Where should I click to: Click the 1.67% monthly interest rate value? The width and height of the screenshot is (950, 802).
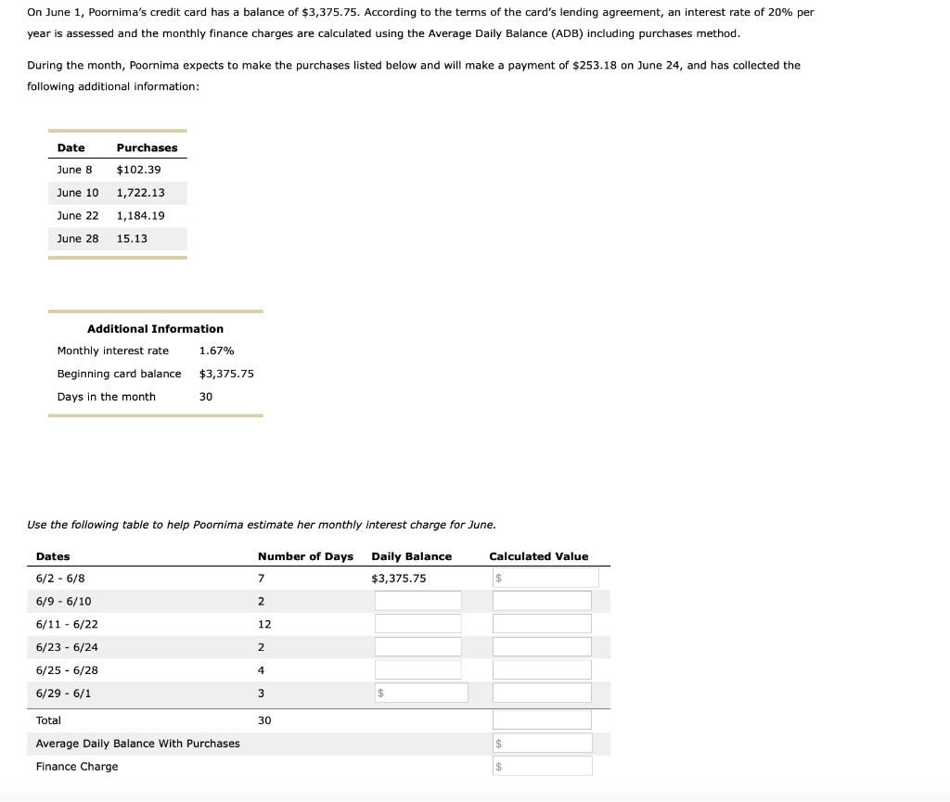(216, 350)
